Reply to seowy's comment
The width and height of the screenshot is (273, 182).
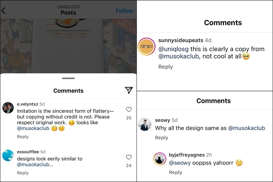pos(162,137)
